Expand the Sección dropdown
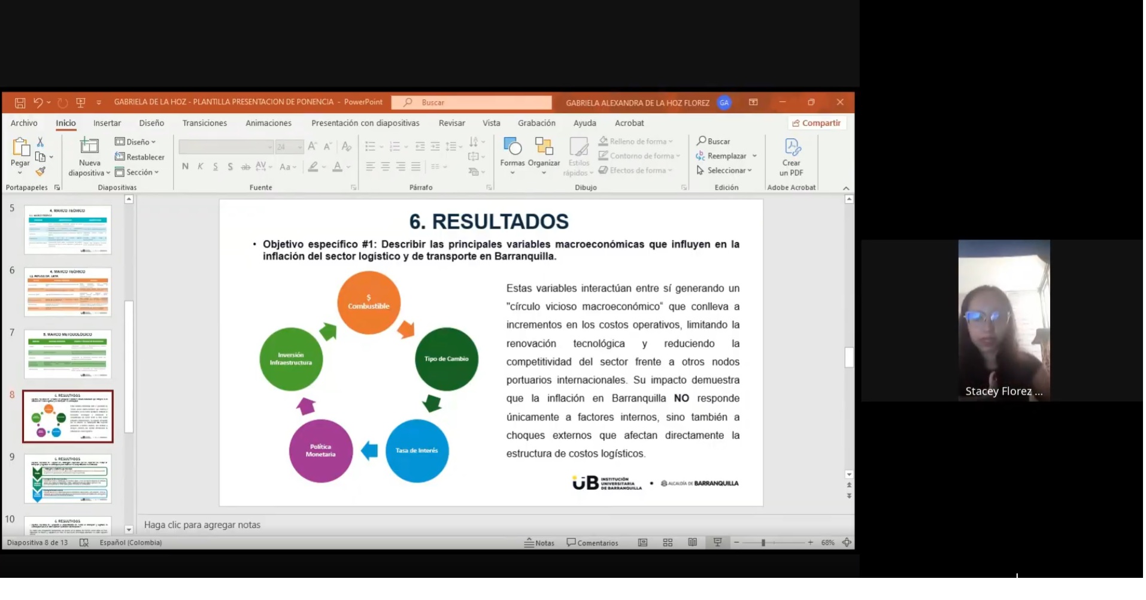This screenshot has height=600, width=1146. click(137, 172)
